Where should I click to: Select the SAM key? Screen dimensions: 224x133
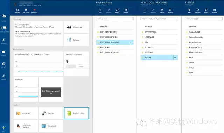159,42
